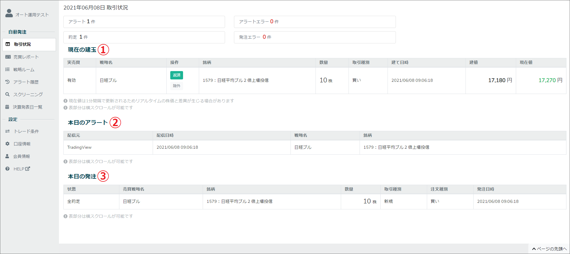Screen dimensions: 570x254
Task: Click the オート運用テスト account name
Action: [32, 15]
